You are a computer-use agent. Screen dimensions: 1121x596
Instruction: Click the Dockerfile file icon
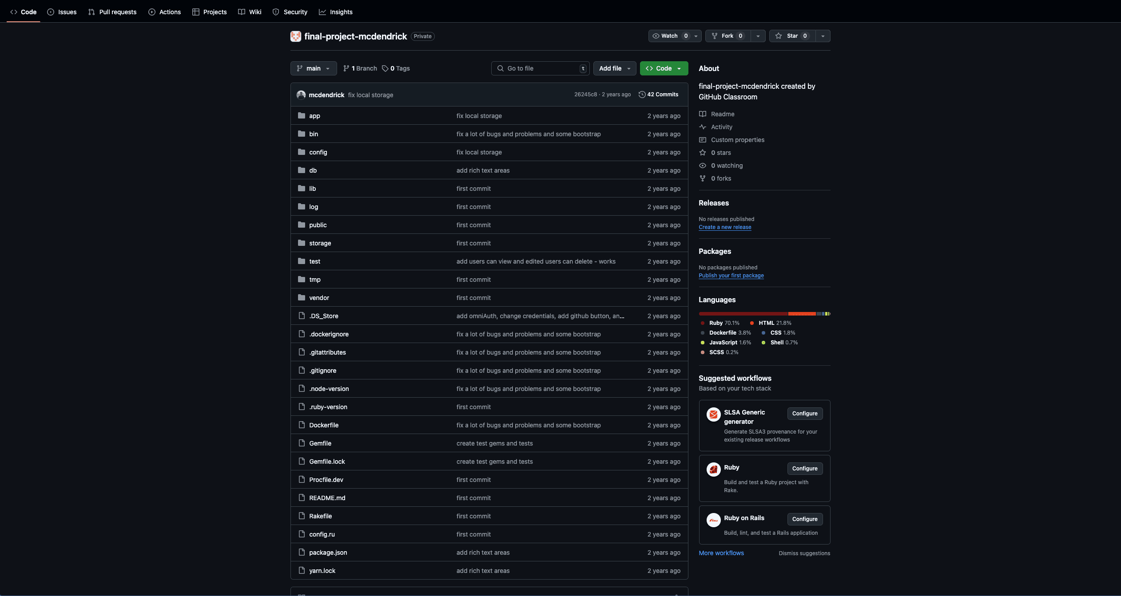(302, 425)
